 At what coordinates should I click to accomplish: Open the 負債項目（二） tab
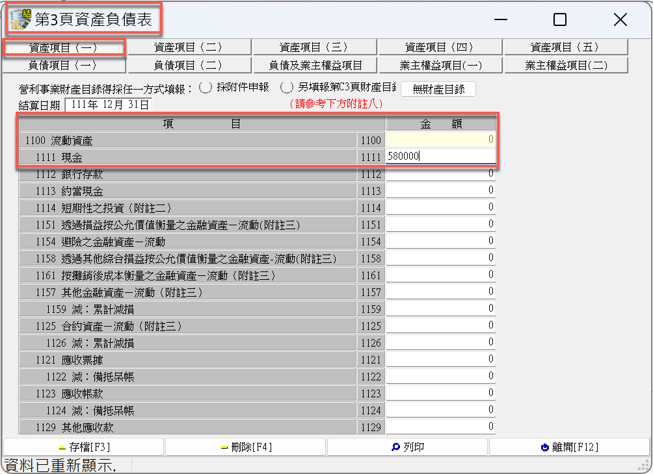[x=189, y=66]
